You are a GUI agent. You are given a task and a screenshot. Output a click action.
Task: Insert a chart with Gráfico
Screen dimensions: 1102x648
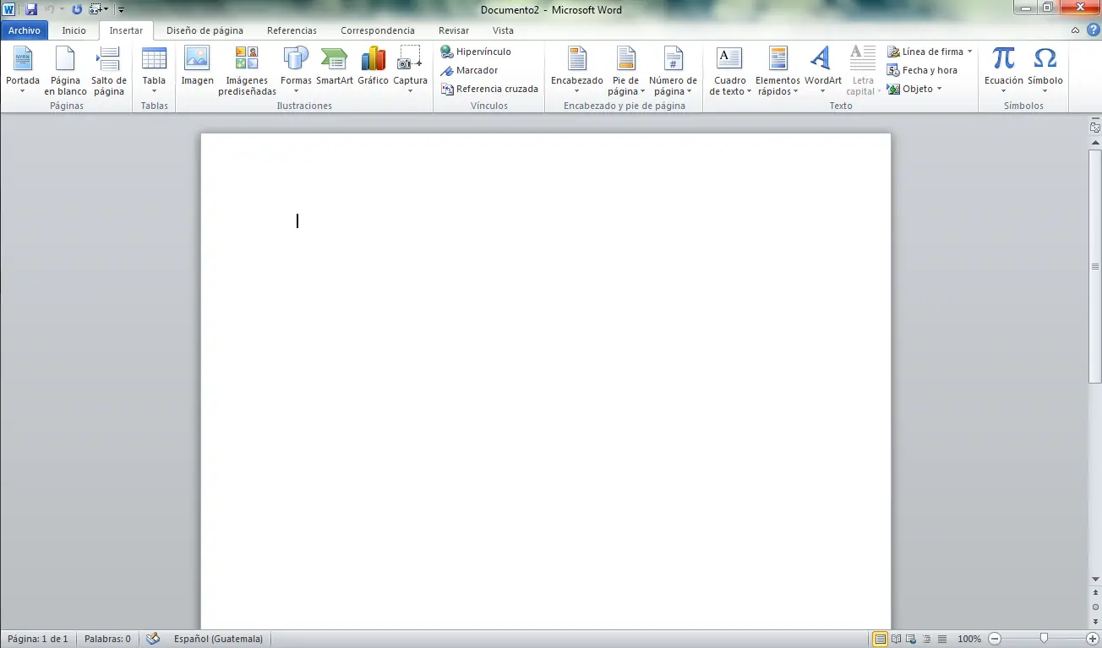point(373,67)
